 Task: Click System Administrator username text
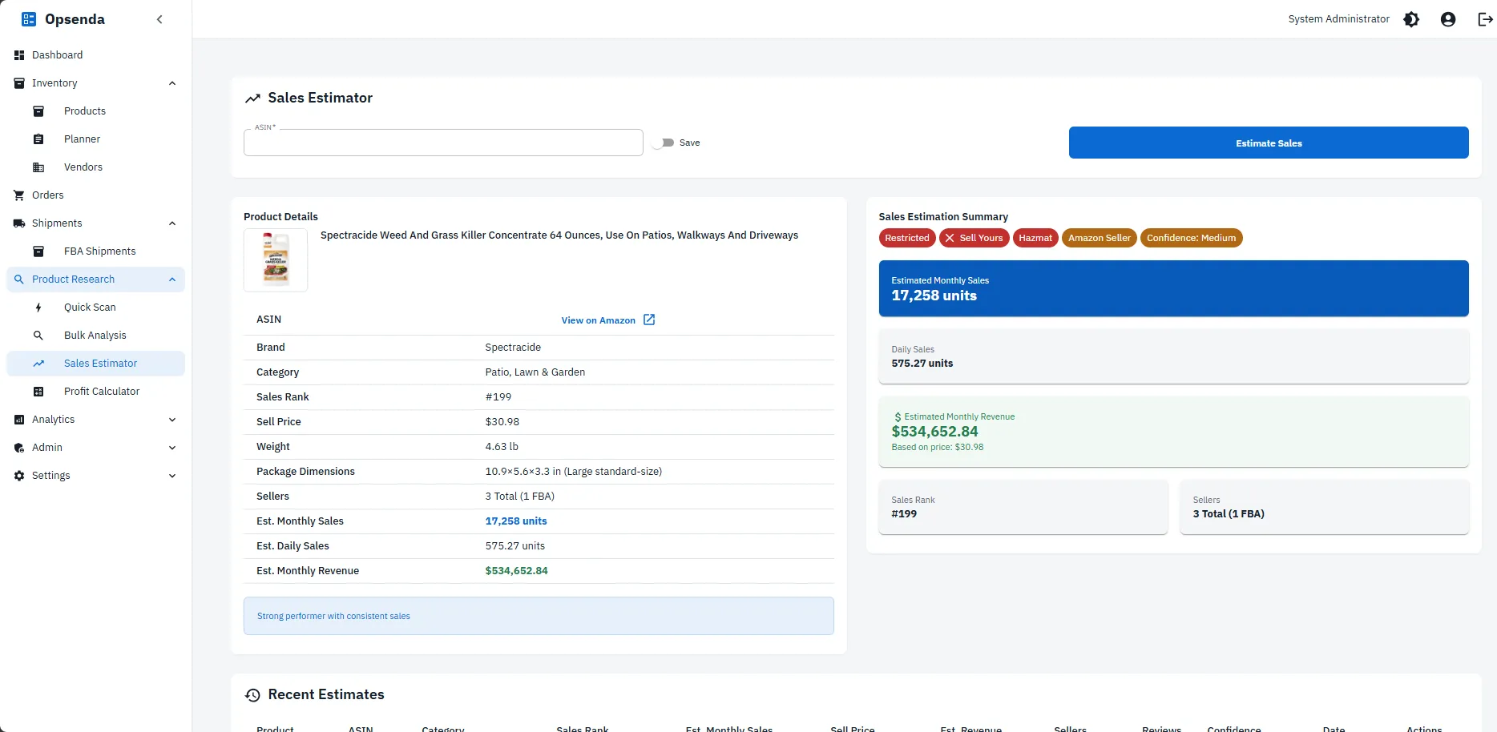point(1338,19)
